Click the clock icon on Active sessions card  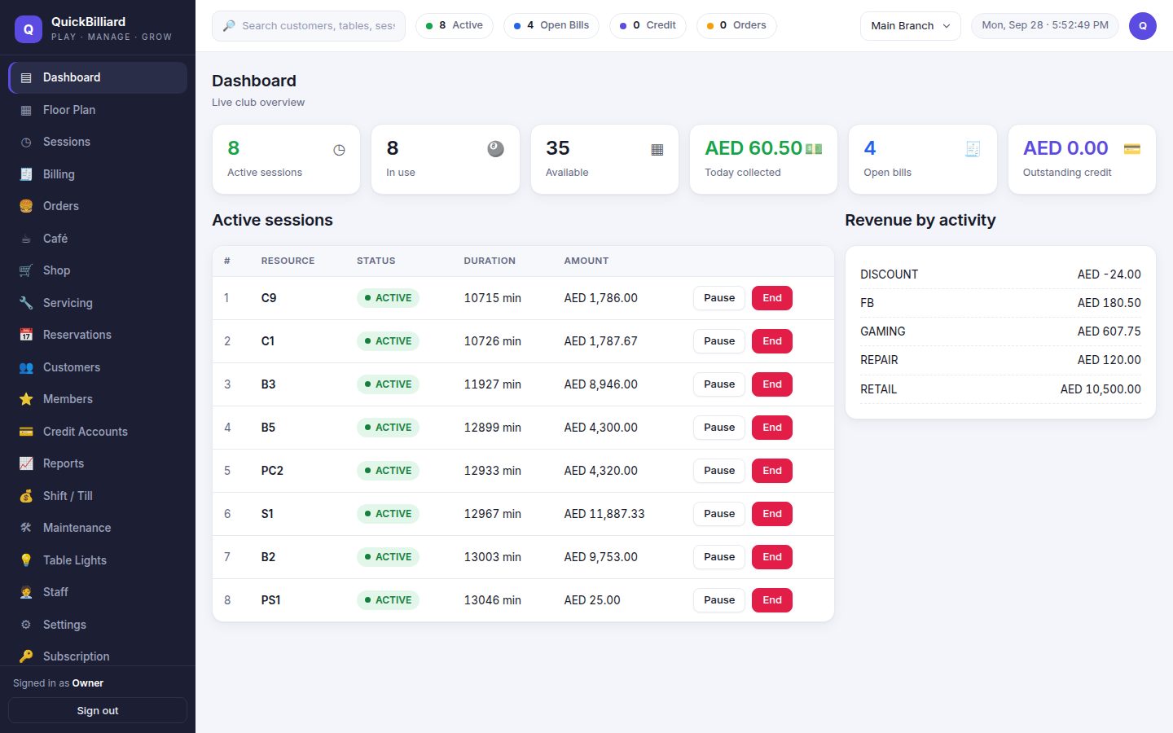[x=339, y=150]
